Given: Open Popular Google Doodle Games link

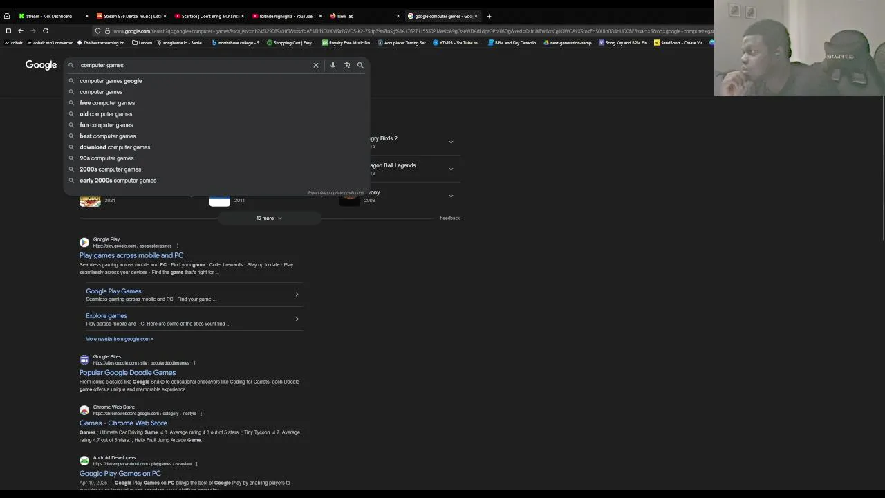Looking at the screenshot, I should (127, 372).
